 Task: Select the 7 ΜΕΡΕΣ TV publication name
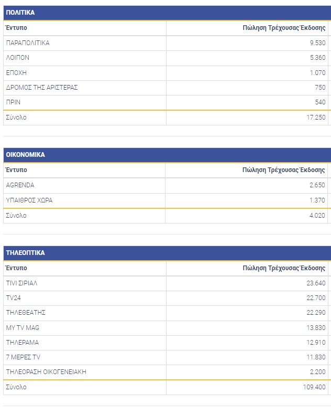(23, 357)
